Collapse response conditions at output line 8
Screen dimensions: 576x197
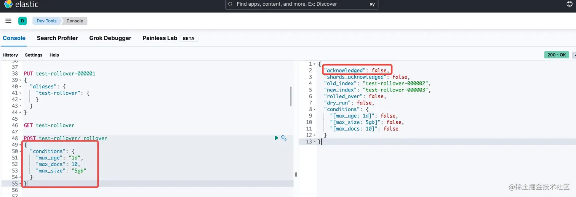click(314, 109)
